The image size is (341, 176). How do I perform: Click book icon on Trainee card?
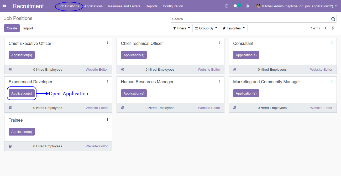click(x=10, y=146)
